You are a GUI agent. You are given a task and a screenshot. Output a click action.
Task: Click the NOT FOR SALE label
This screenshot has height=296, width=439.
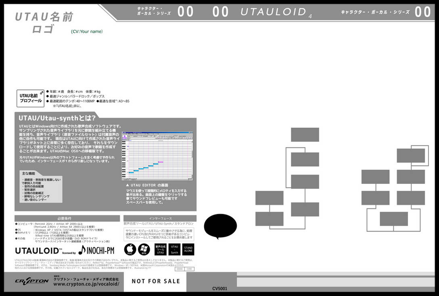coord(156,281)
